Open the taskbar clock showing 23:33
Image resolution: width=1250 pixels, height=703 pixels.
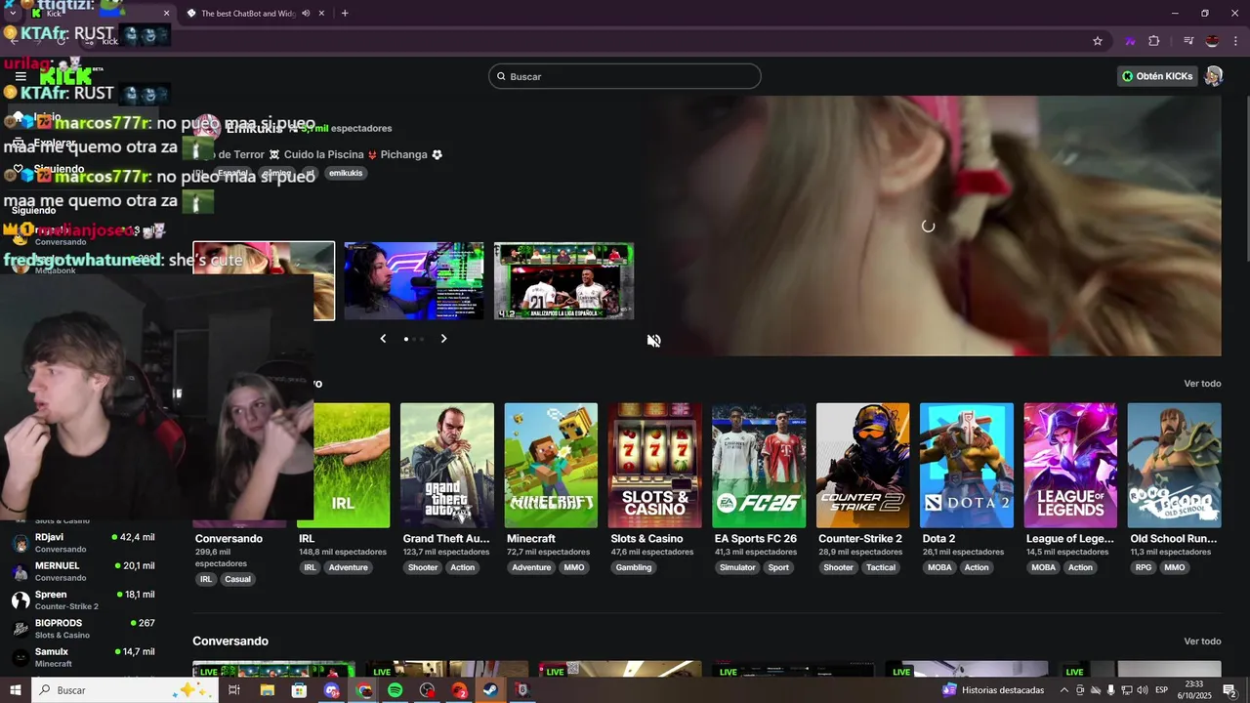click(1194, 690)
